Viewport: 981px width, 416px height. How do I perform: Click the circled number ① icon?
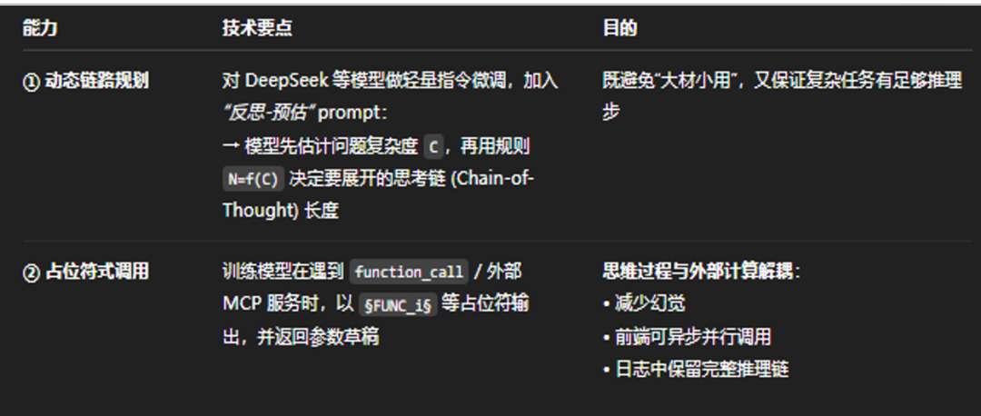click(31, 82)
